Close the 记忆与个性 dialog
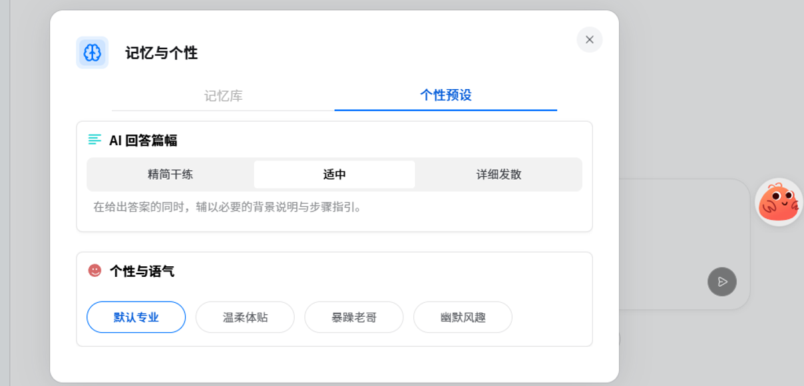Image resolution: width=804 pixels, height=386 pixels. point(589,40)
